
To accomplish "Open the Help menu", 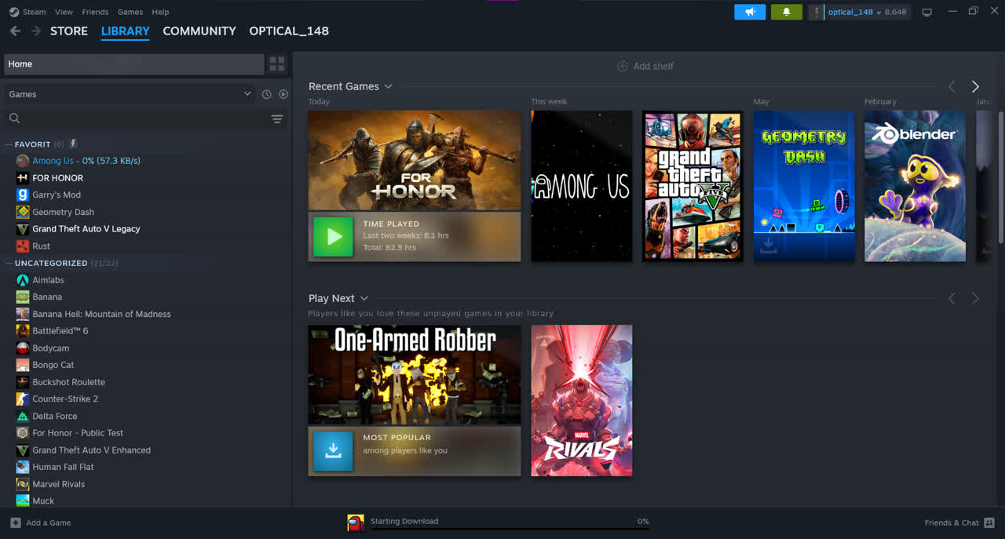I will click(x=160, y=12).
